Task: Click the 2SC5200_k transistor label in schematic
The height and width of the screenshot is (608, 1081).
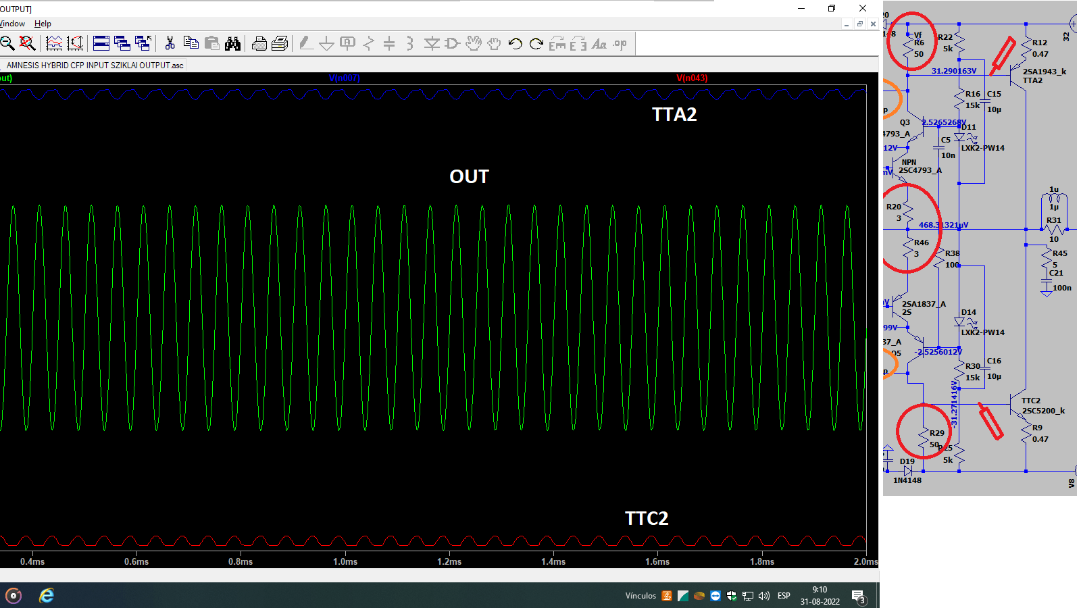Action: (x=1043, y=411)
